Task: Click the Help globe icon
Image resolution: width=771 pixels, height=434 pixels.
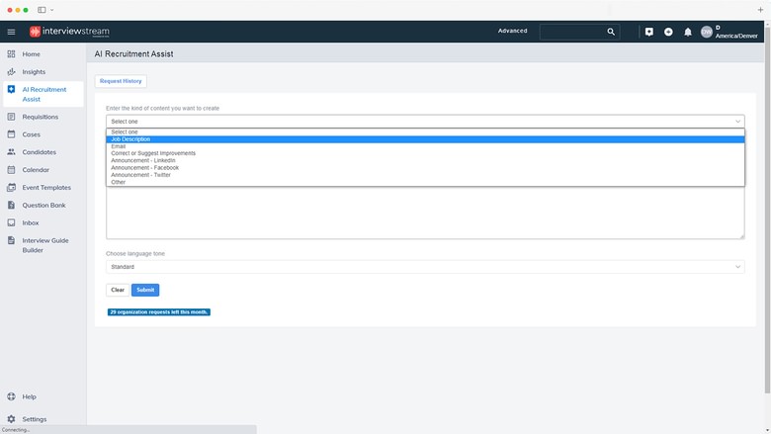Action: point(11,396)
